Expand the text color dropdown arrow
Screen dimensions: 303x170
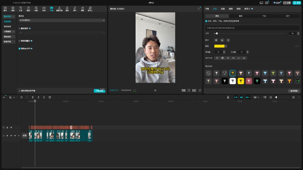pos(226,46)
